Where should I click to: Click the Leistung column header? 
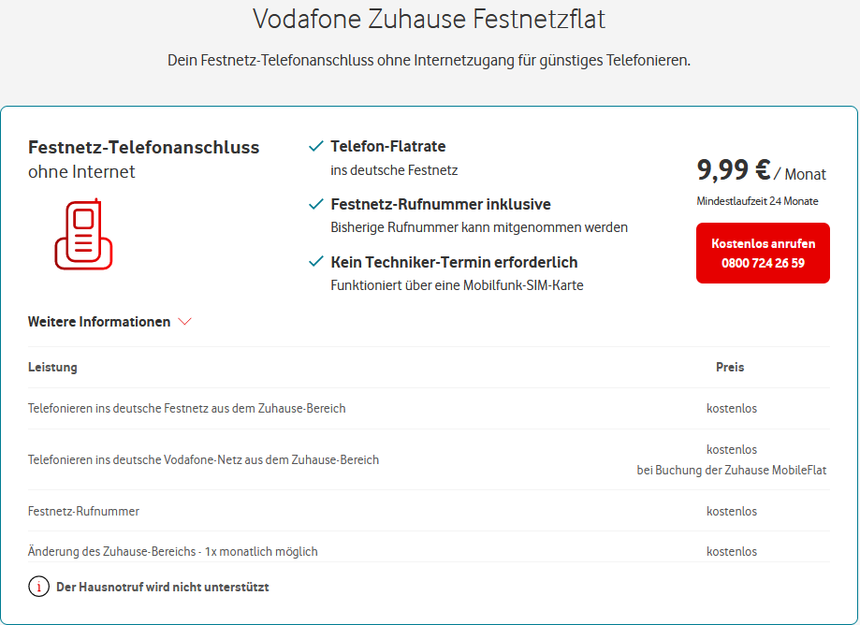click(52, 368)
